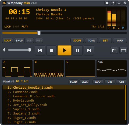Viewport: 129px width, 125px height.
Task: Click LOAD playlist button
Action: tap(73, 82)
